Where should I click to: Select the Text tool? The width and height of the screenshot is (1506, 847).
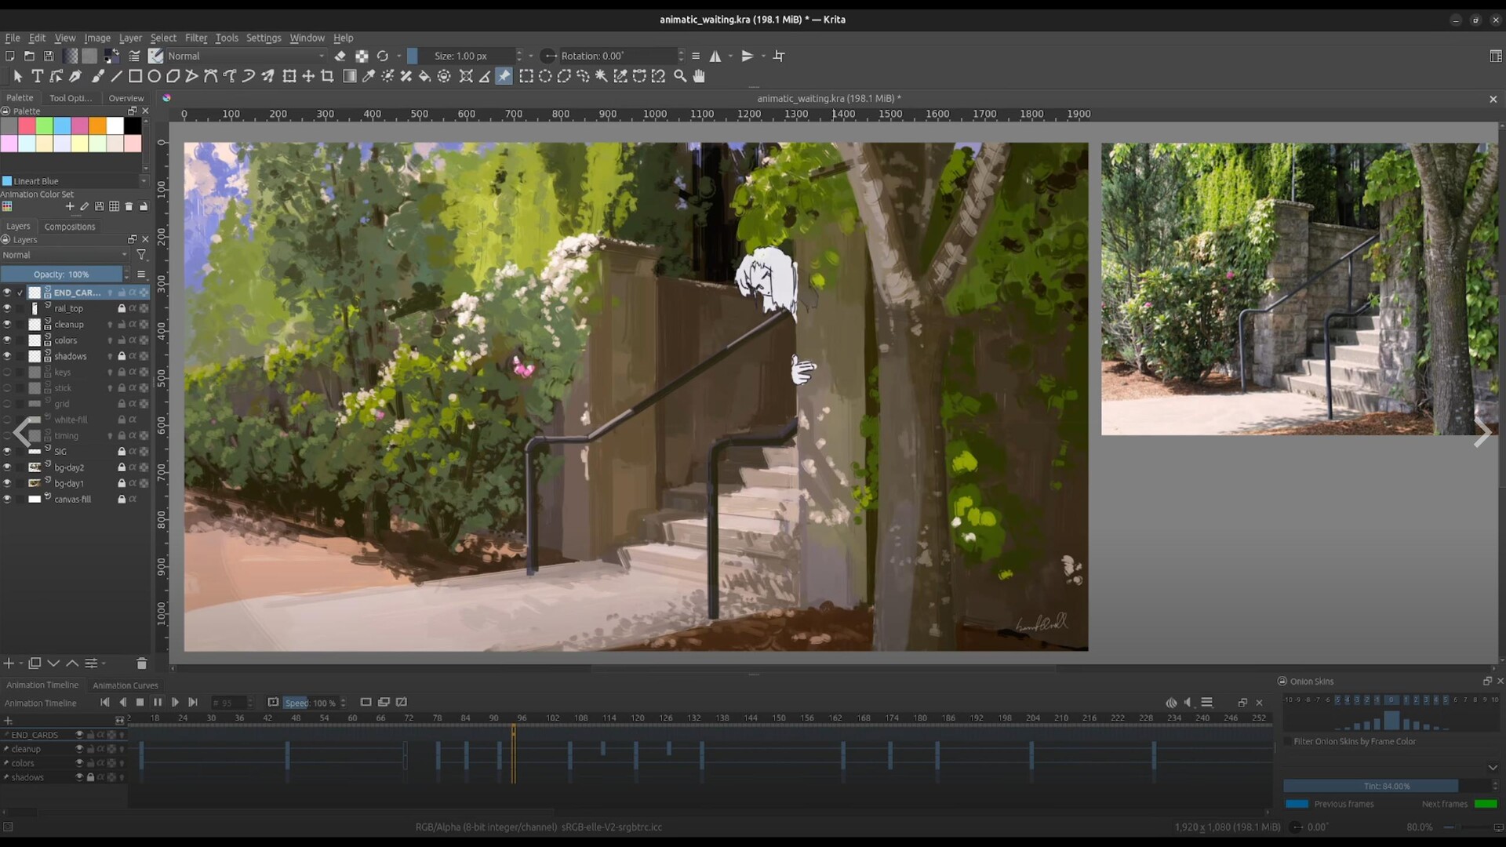[x=37, y=76]
